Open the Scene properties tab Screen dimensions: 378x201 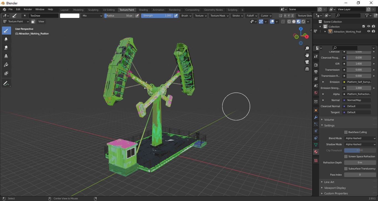(x=316, y=86)
